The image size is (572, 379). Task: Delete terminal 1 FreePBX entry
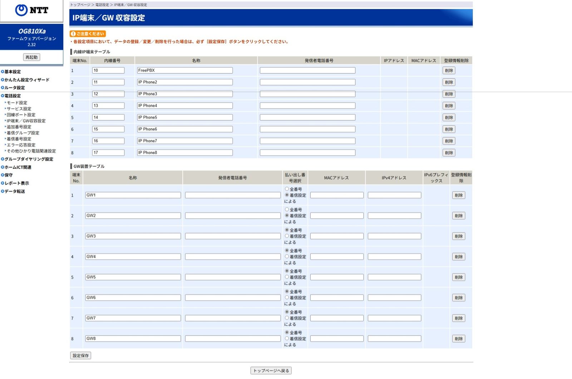click(449, 71)
